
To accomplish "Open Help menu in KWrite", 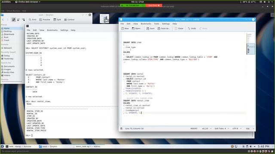I will [175, 24].
